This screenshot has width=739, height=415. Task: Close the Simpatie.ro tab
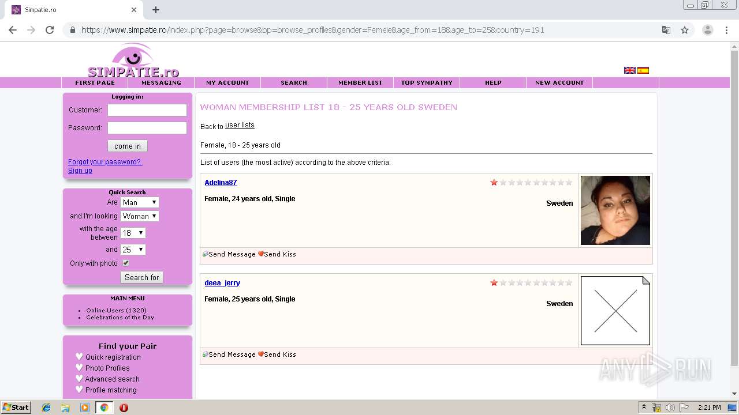pyautogui.click(x=134, y=10)
